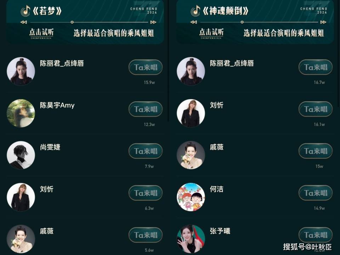The image size is (340, 255).
Task: Rewind the 《若梦》 song preview
Action: click(x=23, y=22)
